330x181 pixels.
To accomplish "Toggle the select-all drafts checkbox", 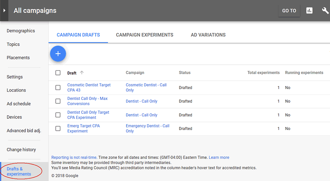I will pos(58,73).
